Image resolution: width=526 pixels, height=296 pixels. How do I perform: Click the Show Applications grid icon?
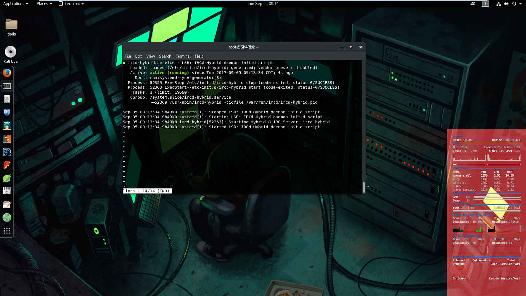click(x=7, y=231)
